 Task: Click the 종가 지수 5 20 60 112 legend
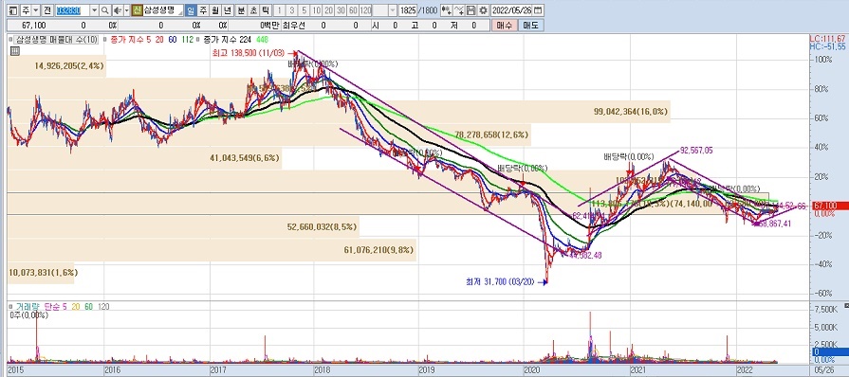[152, 40]
